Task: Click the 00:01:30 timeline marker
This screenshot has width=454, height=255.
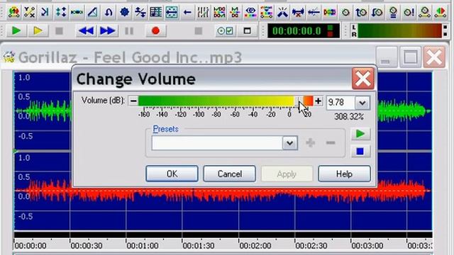Action: pos(199,246)
